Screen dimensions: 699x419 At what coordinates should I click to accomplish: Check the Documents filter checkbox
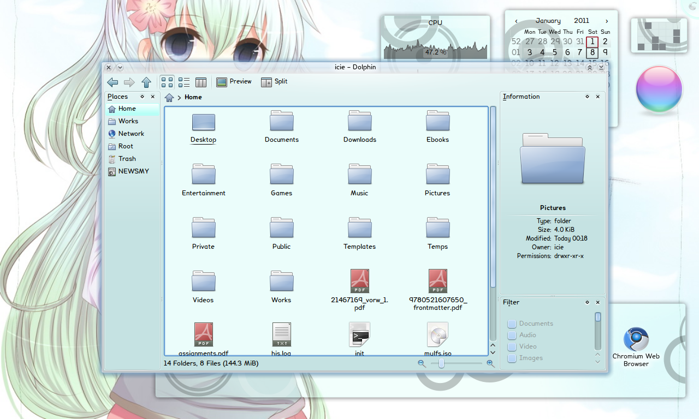[x=512, y=324]
